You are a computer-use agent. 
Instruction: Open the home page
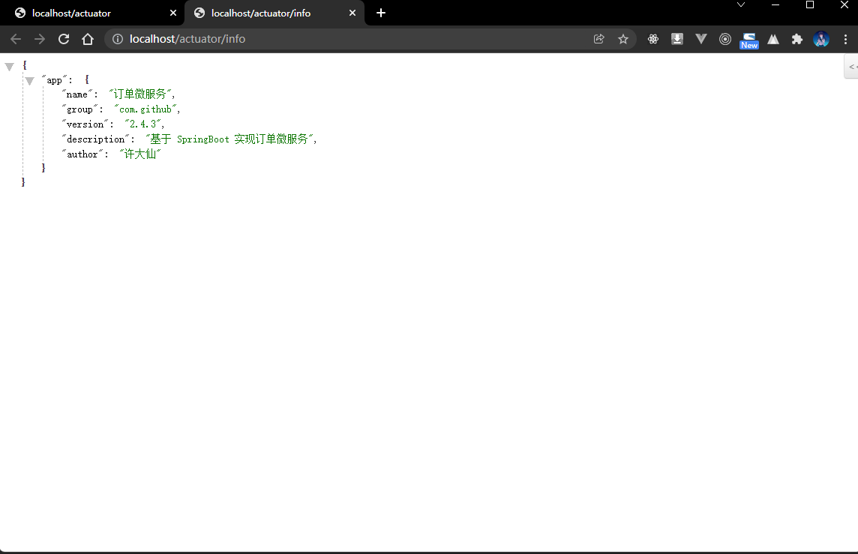[x=88, y=39]
